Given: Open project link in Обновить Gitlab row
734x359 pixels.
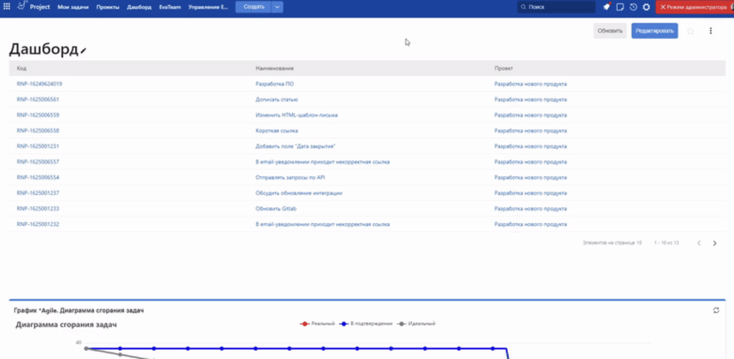Looking at the screenshot, I should click(x=531, y=209).
